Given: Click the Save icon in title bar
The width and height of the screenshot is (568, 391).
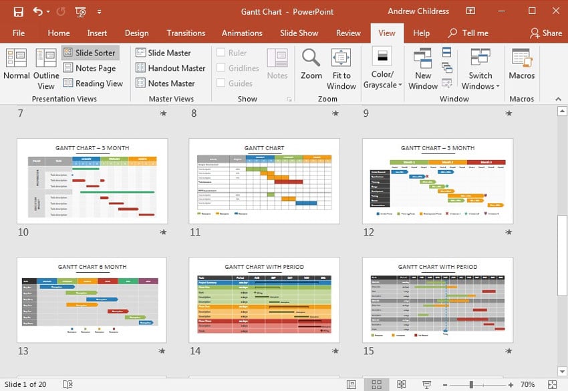Looking at the screenshot, I should [18, 12].
